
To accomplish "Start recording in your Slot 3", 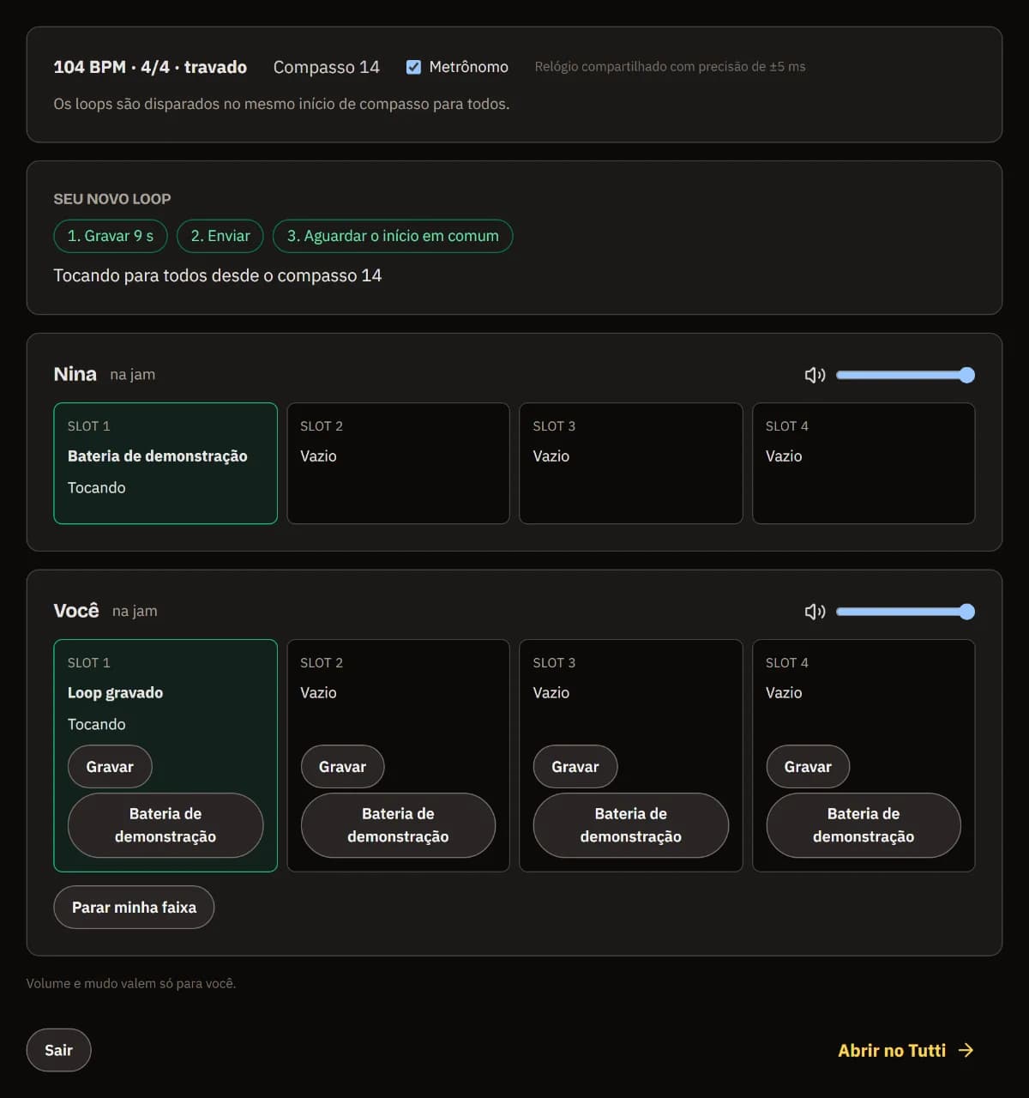I will pyautogui.click(x=575, y=767).
